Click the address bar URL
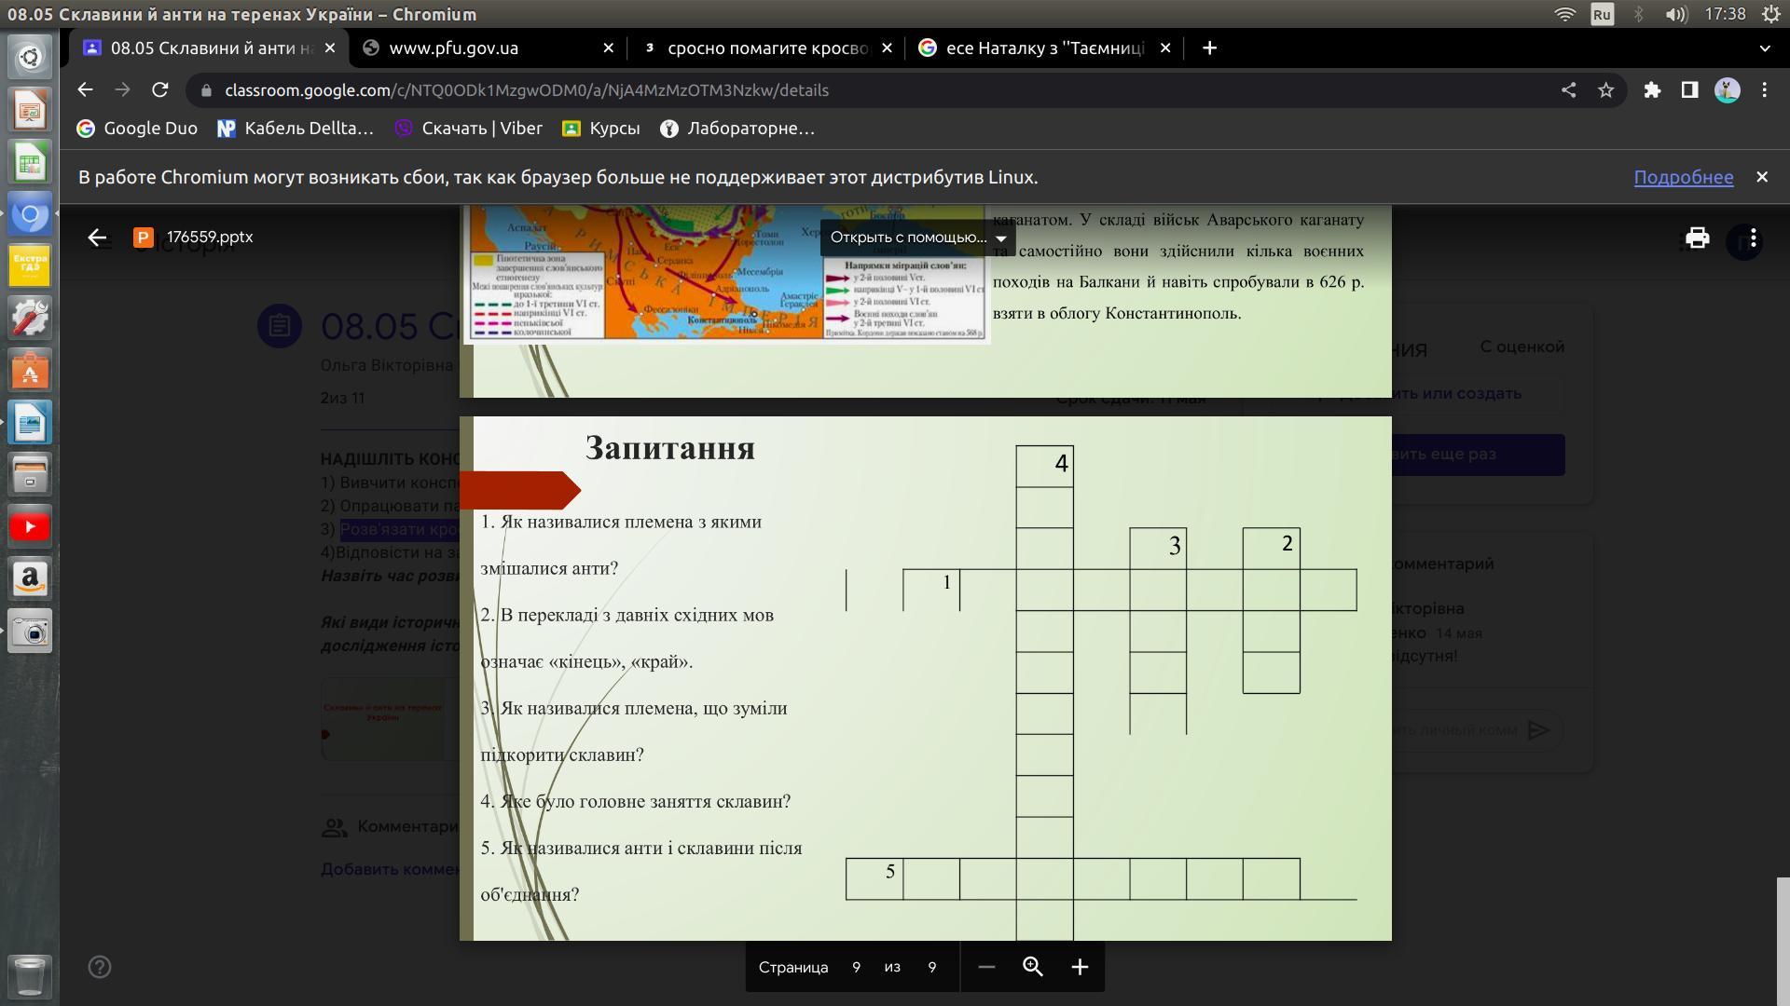 [x=527, y=90]
